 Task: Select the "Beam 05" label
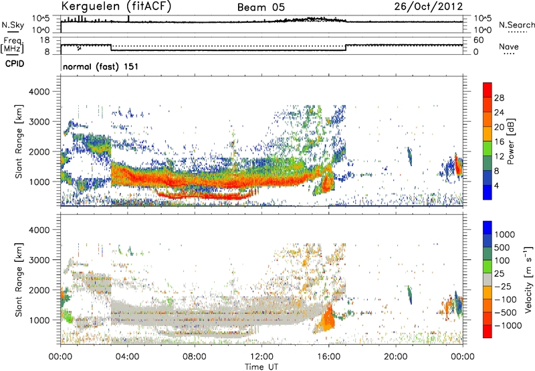pos(261,7)
